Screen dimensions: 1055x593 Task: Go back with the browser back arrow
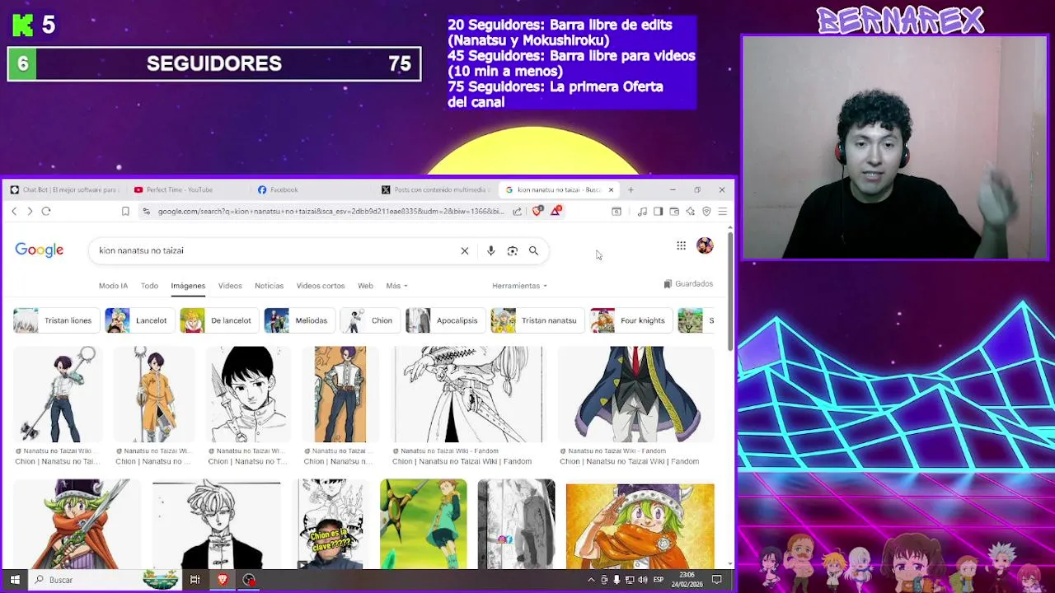(x=14, y=212)
